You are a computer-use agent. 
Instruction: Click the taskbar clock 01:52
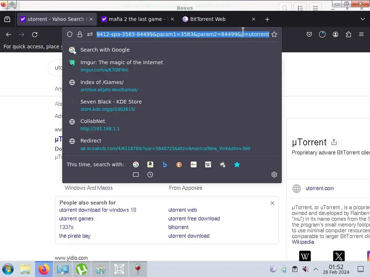(x=336, y=269)
